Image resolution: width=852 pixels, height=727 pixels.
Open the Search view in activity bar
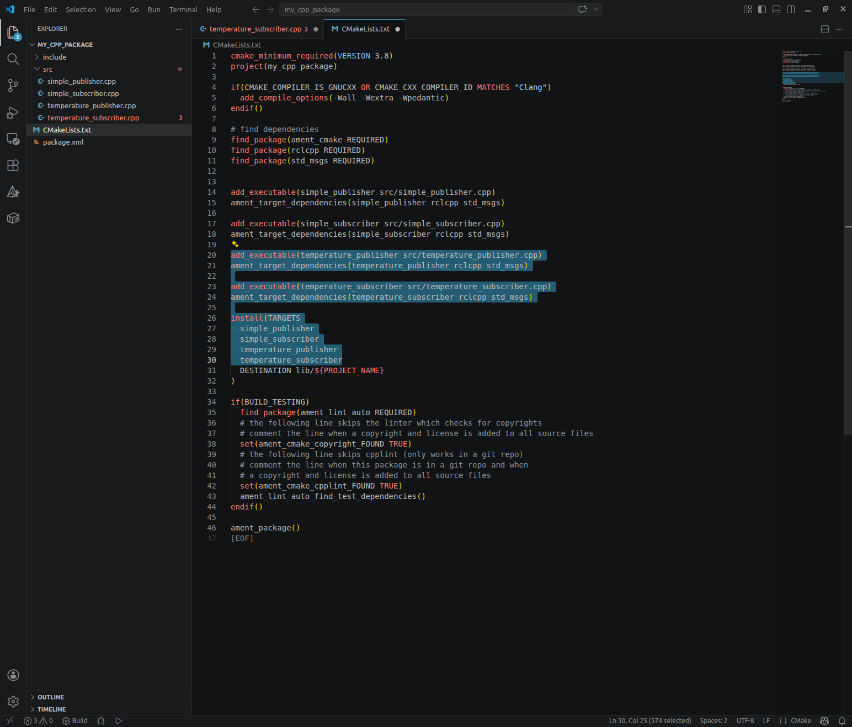13,59
